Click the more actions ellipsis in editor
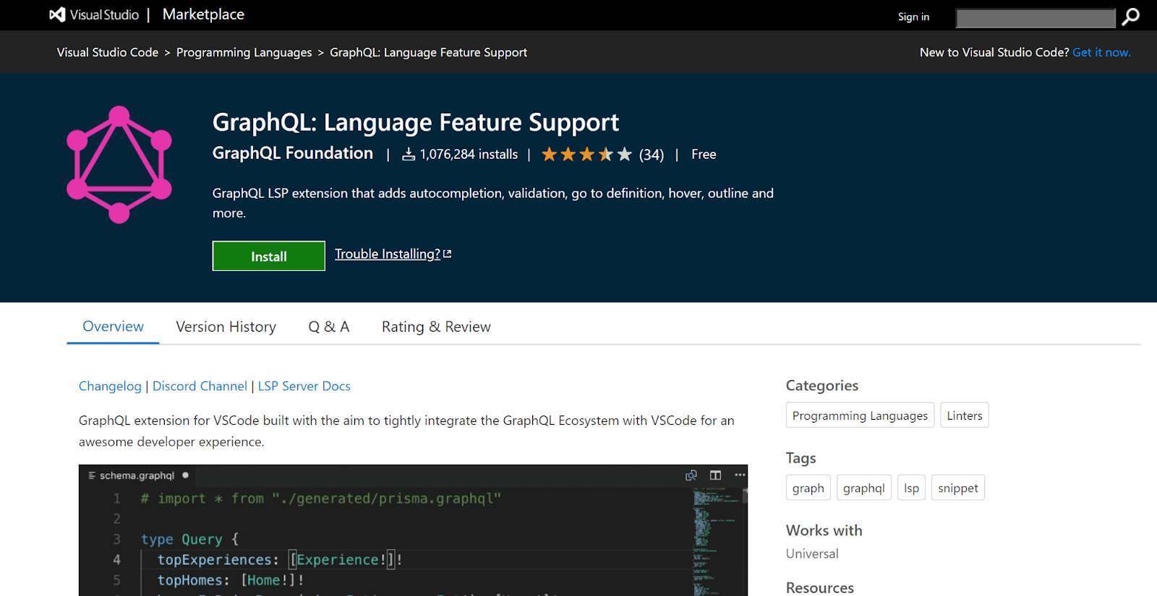The image size is (1157, 596). click(x=739, y=475)
